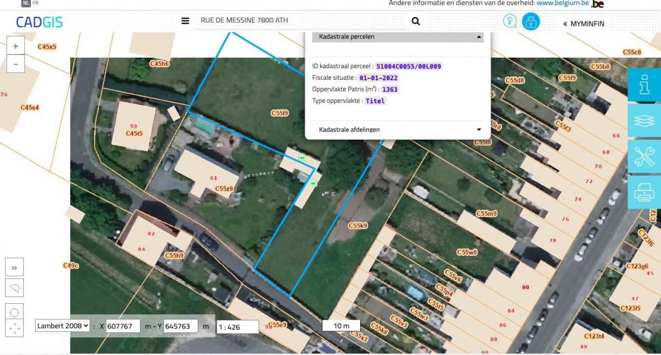The image size is (661, 355).
Task: Expand the double-chevron toolbar button
Action: pyautogui.click(x=14, y=268)
